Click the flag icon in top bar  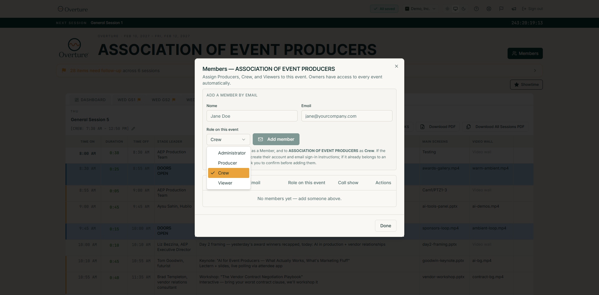[x=501, y=9]
